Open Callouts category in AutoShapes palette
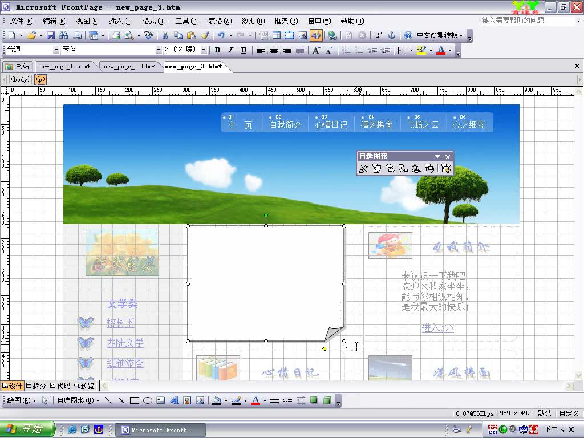 [429, 168]
